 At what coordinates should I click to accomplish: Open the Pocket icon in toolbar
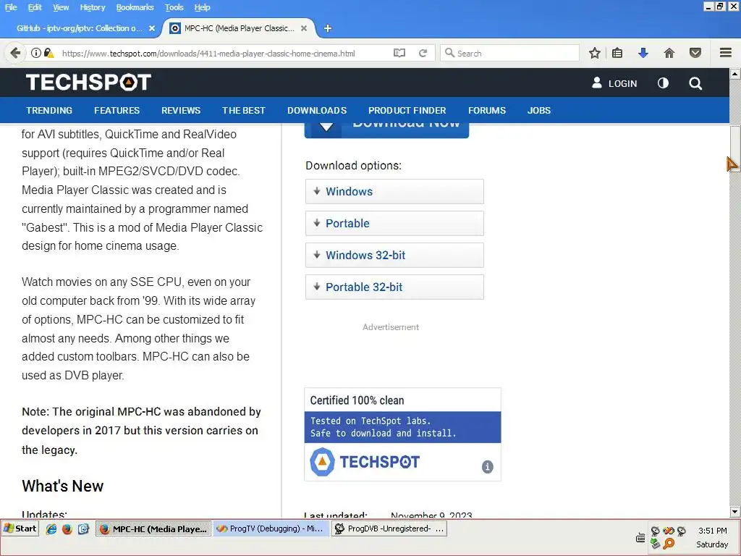coord(695,53)
